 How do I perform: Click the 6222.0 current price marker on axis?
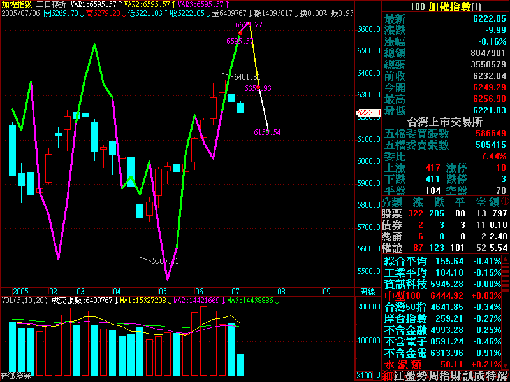pyautogui.click(x=368, y=113)
